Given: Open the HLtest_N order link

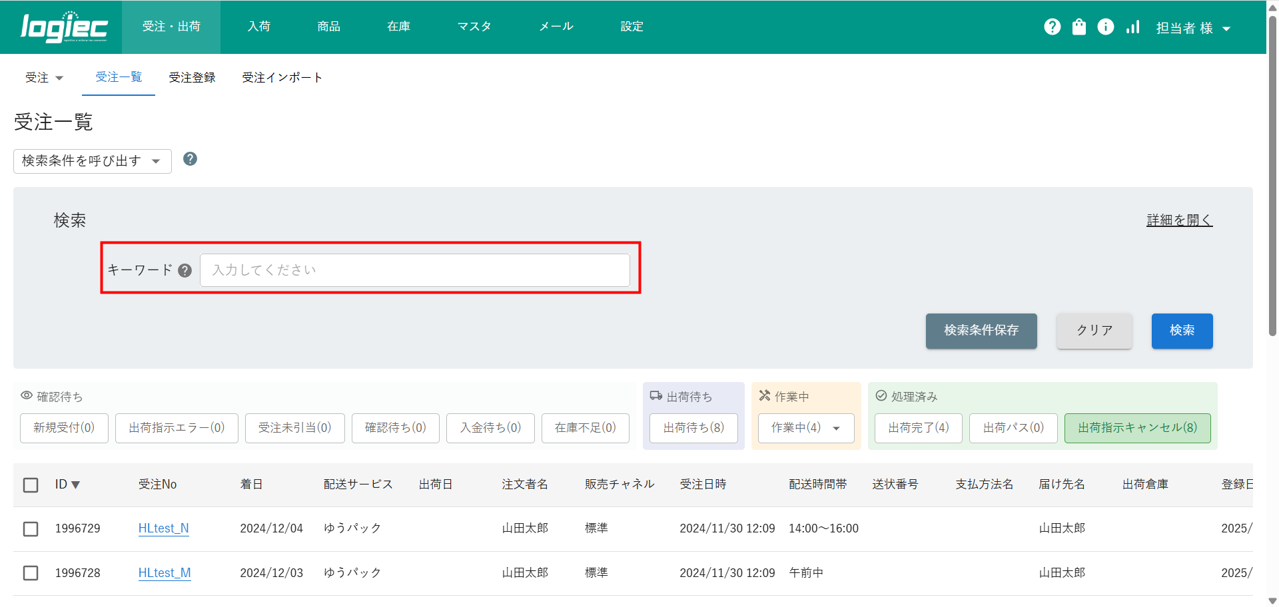Looking at the screenshot, I should [x=163, y=528].
